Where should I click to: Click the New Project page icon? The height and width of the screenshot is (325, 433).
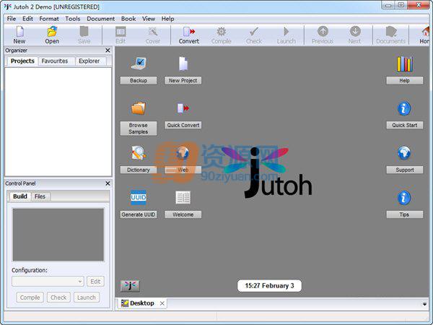coord(183,64)
